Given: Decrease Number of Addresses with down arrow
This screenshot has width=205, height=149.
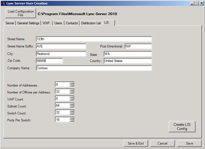Looking at the screenshot, I should point(72,85).
